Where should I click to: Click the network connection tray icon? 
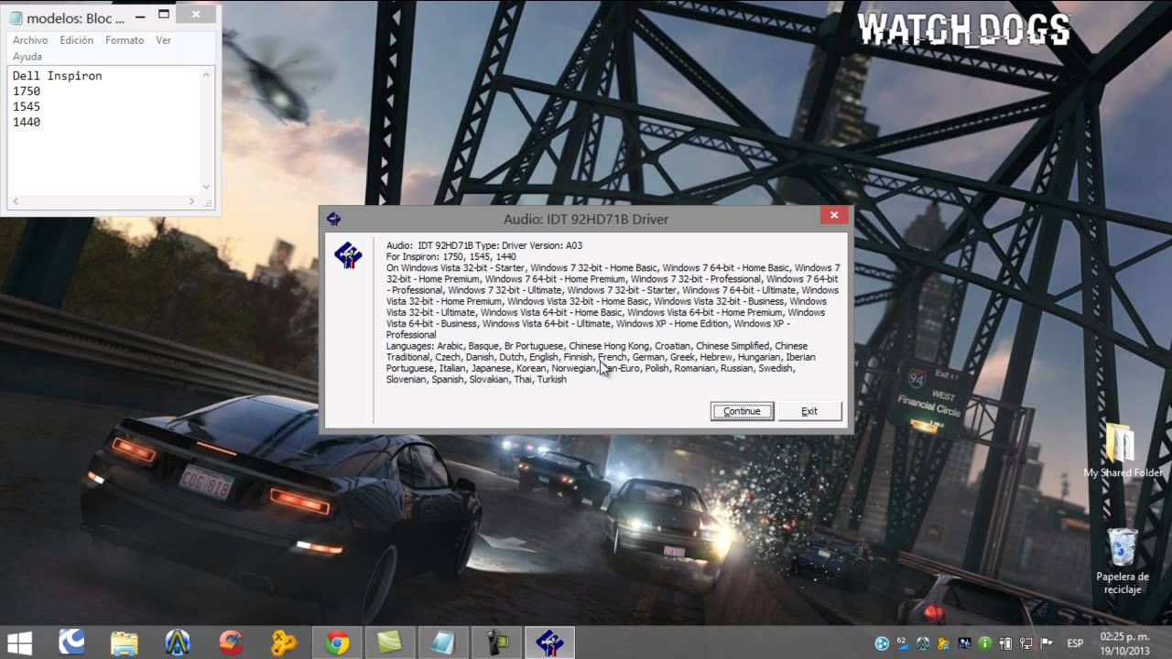(1025, 643)
